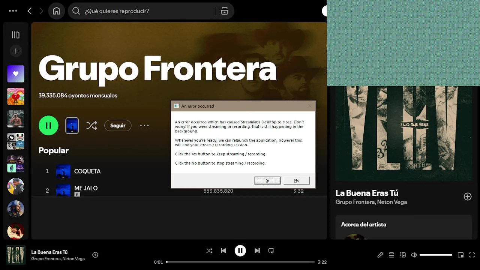Open La Buena Eras Tú title in bottom bar
The height and width of the screenshot is (270, 480).
pyautogui.click(x=49, y=252)
